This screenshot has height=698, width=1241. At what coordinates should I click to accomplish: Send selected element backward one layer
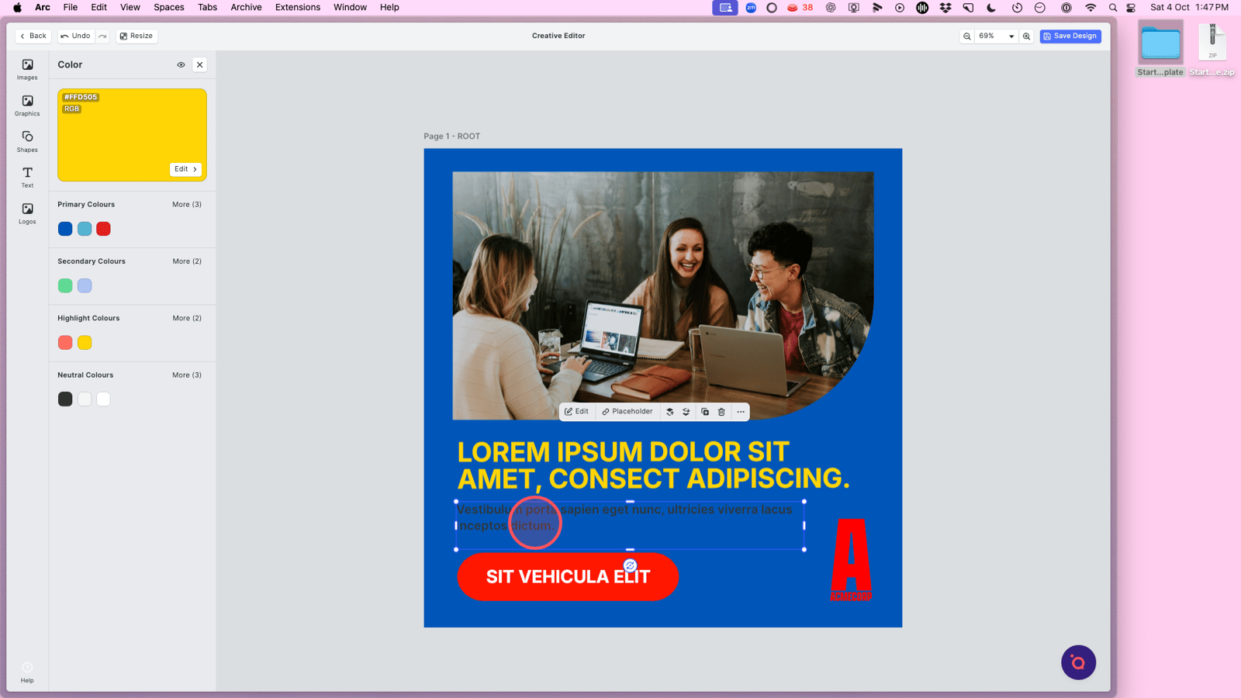click(686, 412)
